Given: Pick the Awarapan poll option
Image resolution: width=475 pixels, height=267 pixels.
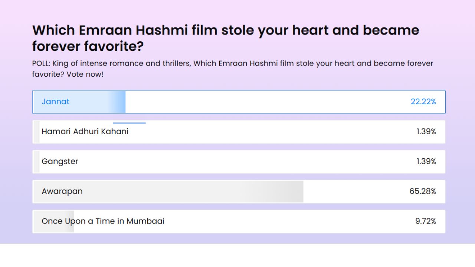Looking at the screenshot, I should pyautogui.click(x=239, y=192).
